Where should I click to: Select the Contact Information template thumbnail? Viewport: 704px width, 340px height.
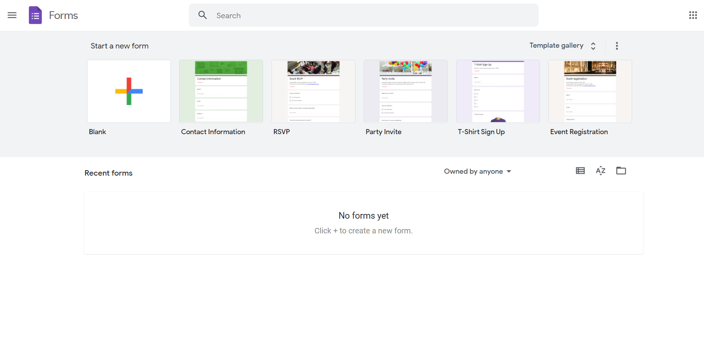point(221,91)
